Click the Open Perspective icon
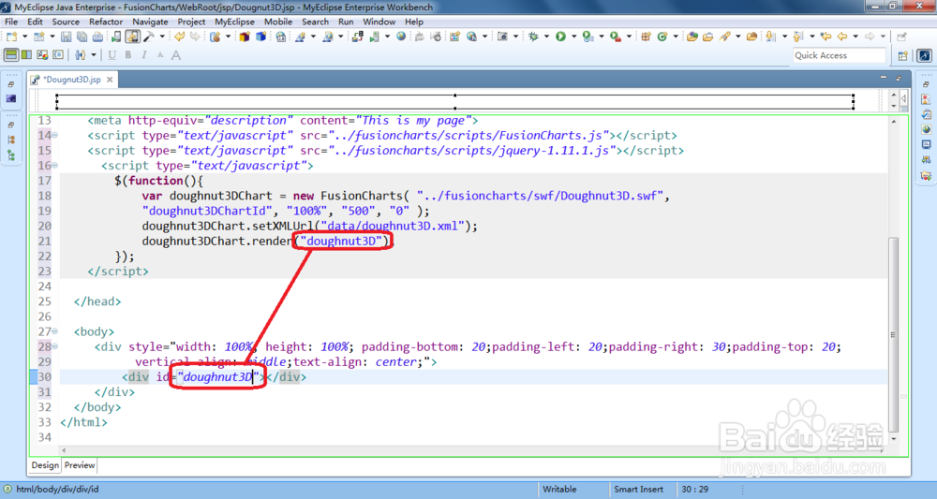 (903, 55)
